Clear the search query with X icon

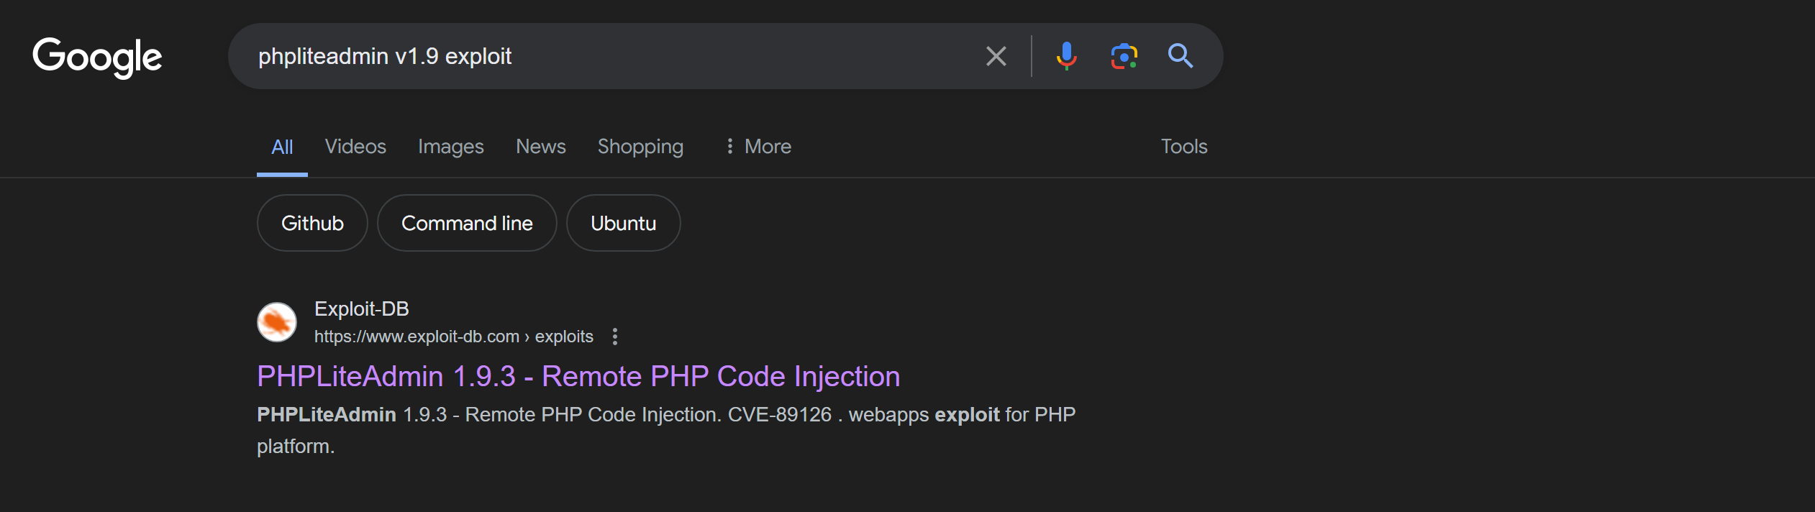pyautogui.click(x=996, y=56)
